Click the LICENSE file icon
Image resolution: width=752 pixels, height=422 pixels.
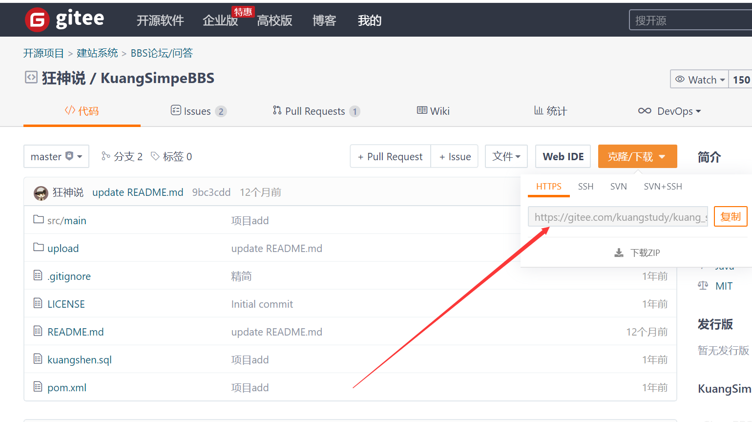(x=38, y=303)
